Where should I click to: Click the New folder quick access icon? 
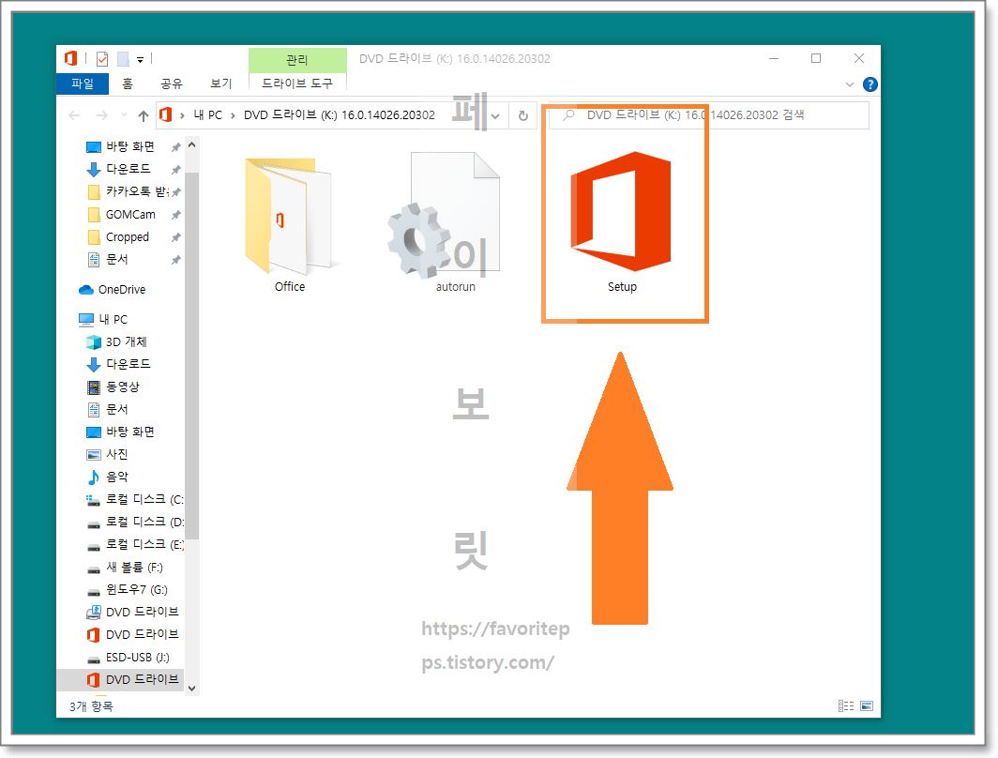124,59
